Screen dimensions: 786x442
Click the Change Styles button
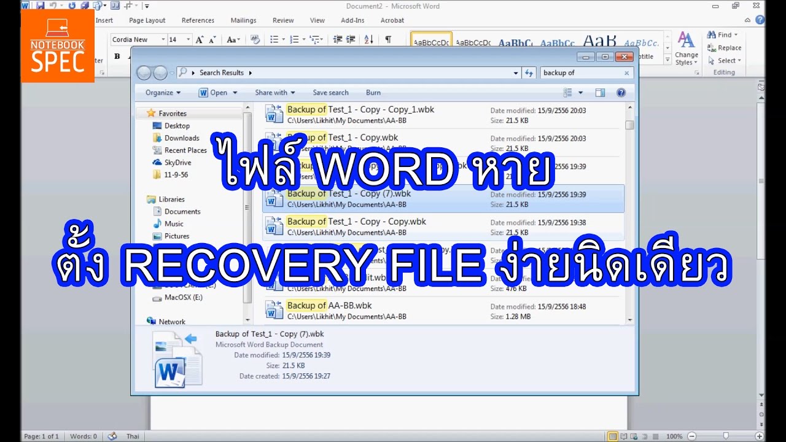click(x=687, y=49)
